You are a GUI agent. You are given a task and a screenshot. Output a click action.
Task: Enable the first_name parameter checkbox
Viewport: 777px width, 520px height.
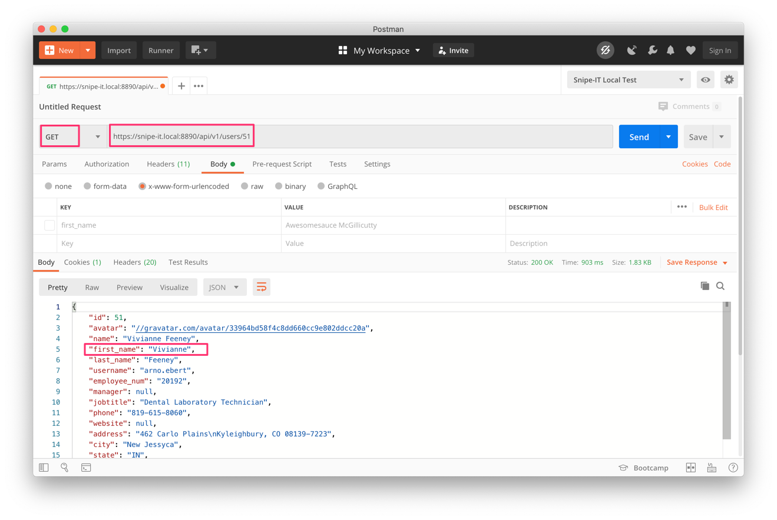[49, 225]
